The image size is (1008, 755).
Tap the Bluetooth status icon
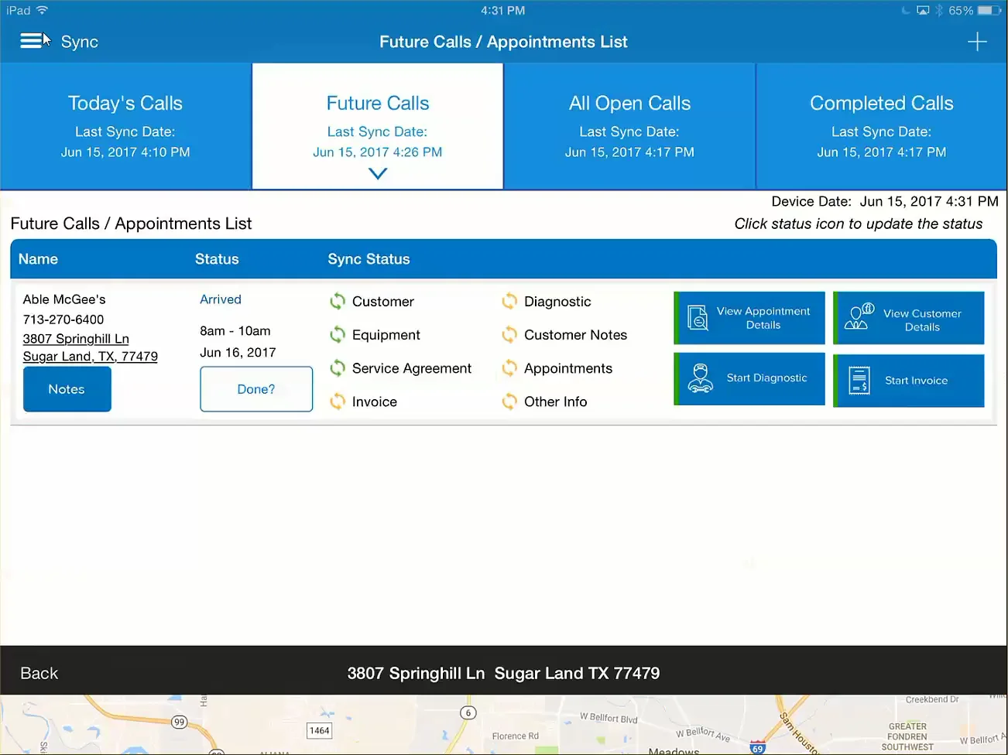939,11
